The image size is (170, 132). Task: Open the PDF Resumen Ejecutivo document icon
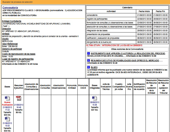(19, 98)
